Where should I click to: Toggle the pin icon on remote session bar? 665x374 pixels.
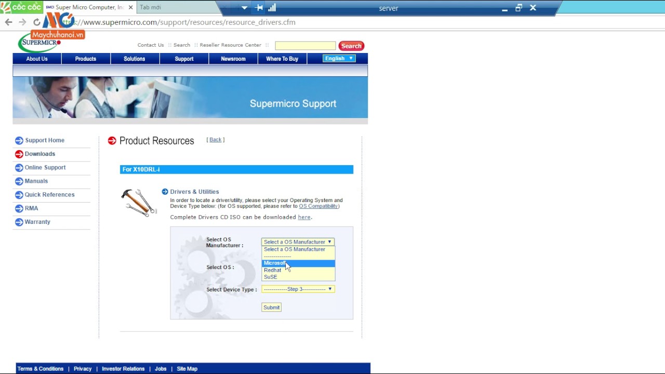[259, 8]
